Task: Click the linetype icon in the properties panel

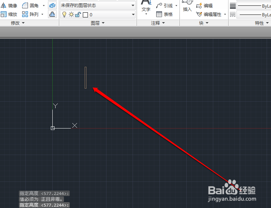Action: 232,15
